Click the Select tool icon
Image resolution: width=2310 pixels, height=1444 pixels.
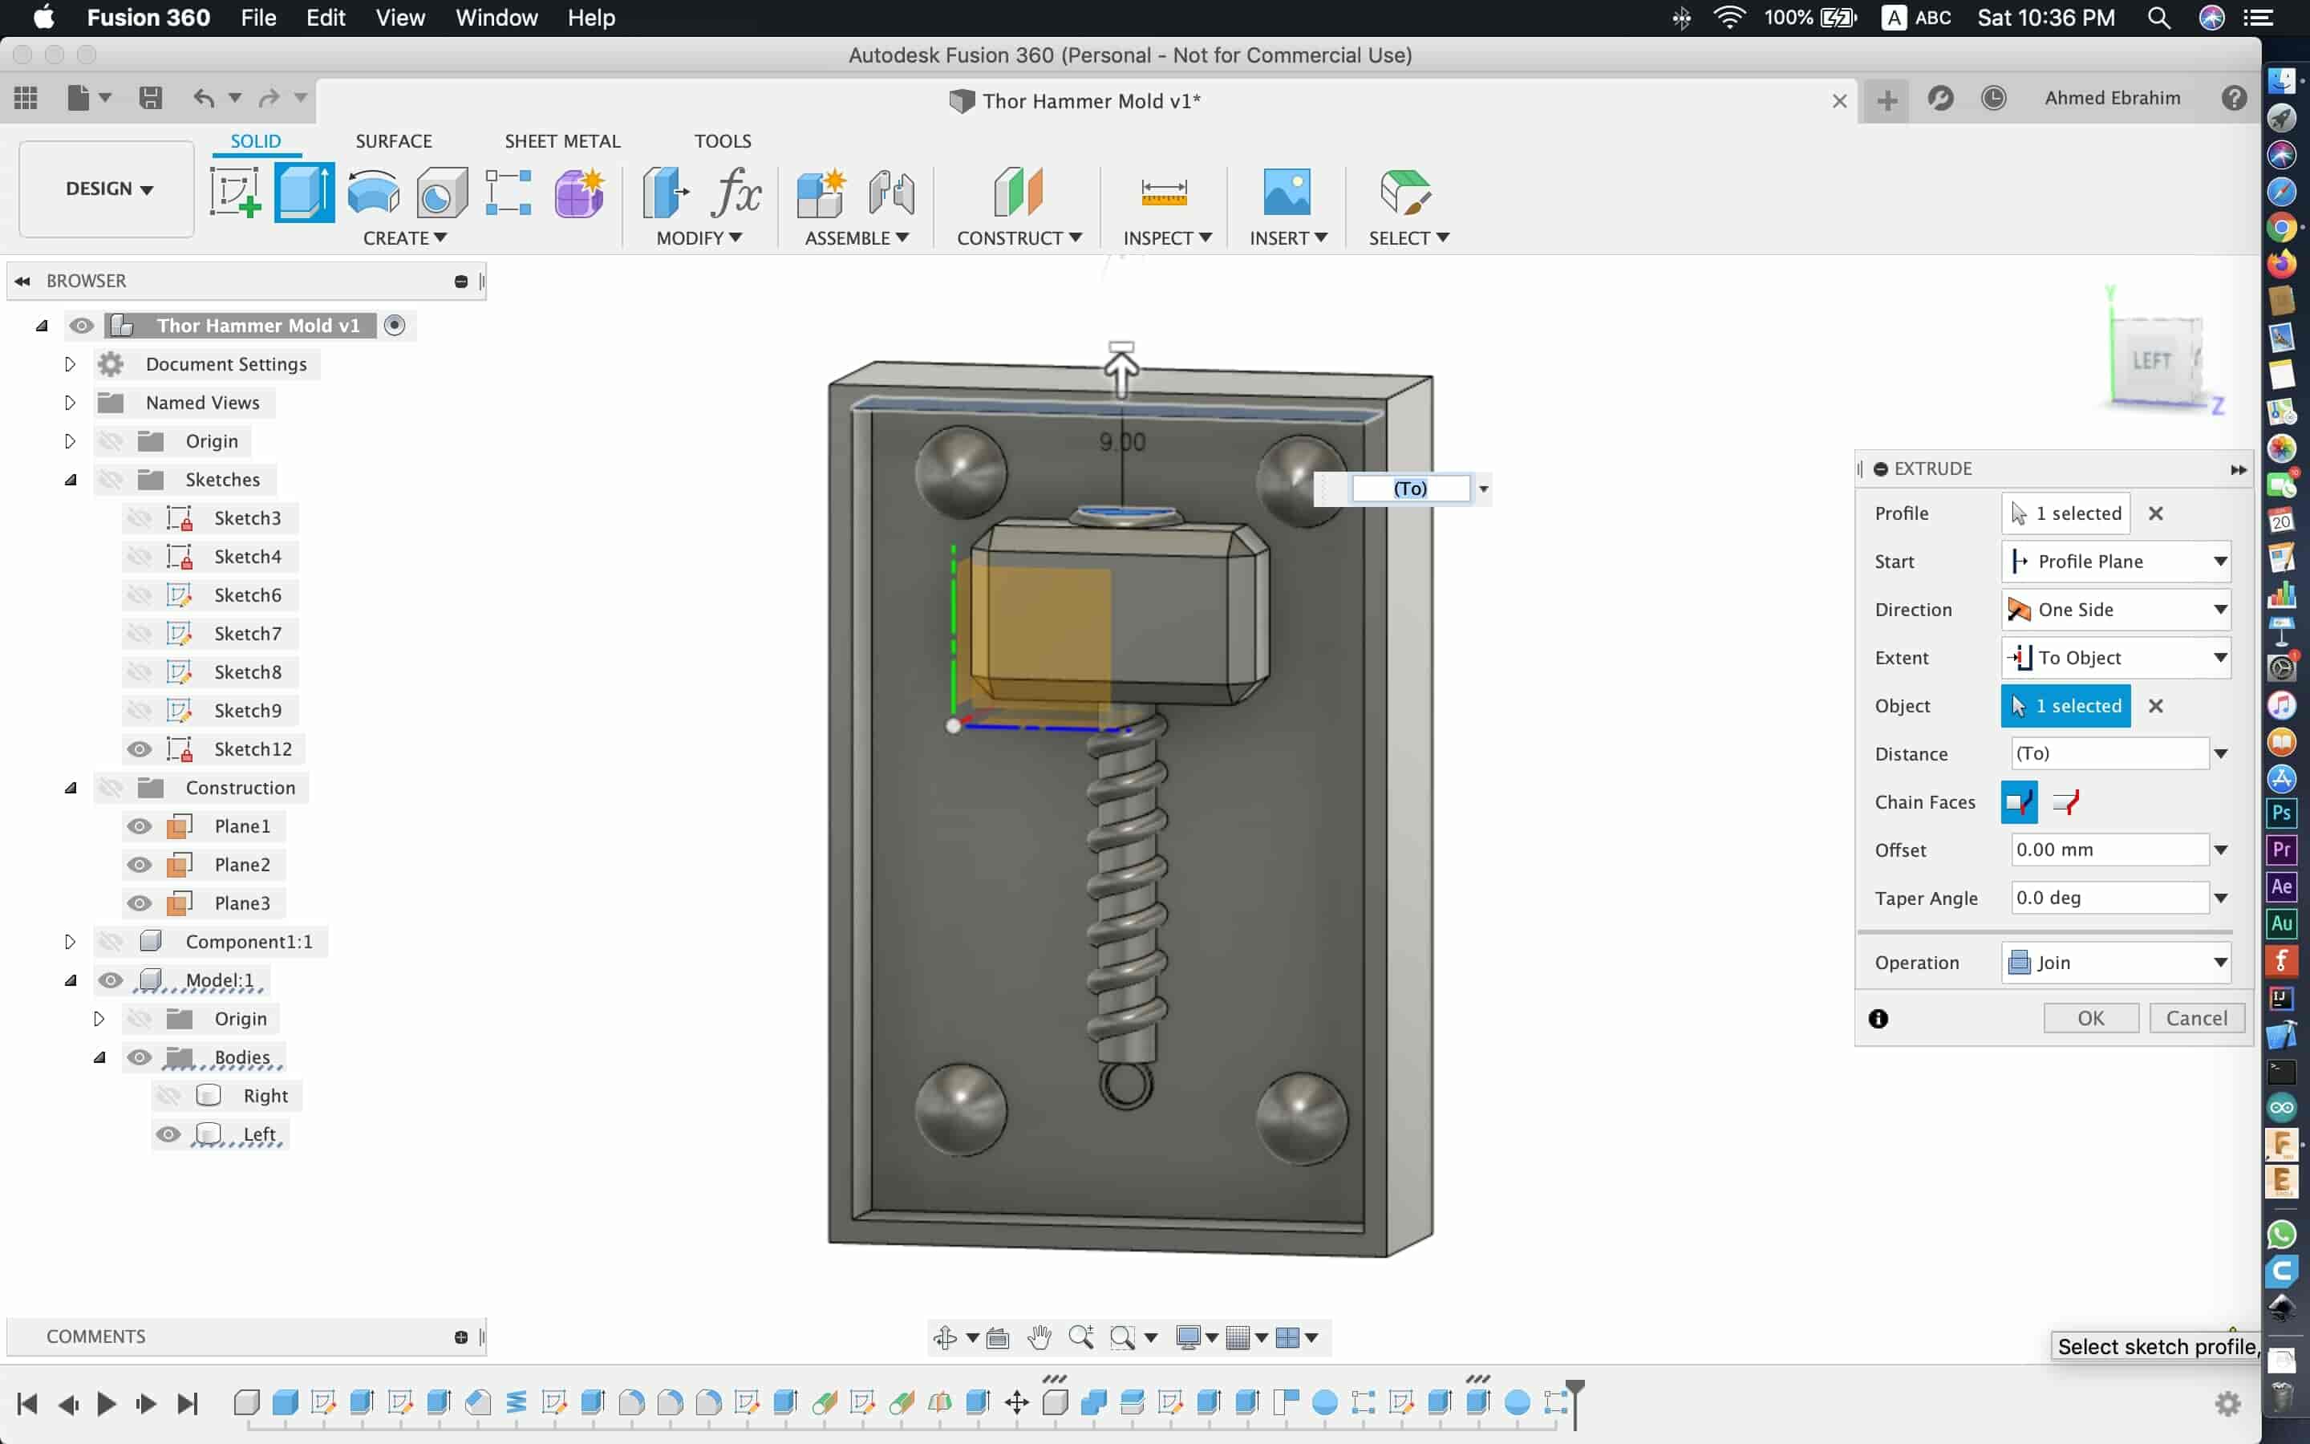click(x=1405, y=192)
